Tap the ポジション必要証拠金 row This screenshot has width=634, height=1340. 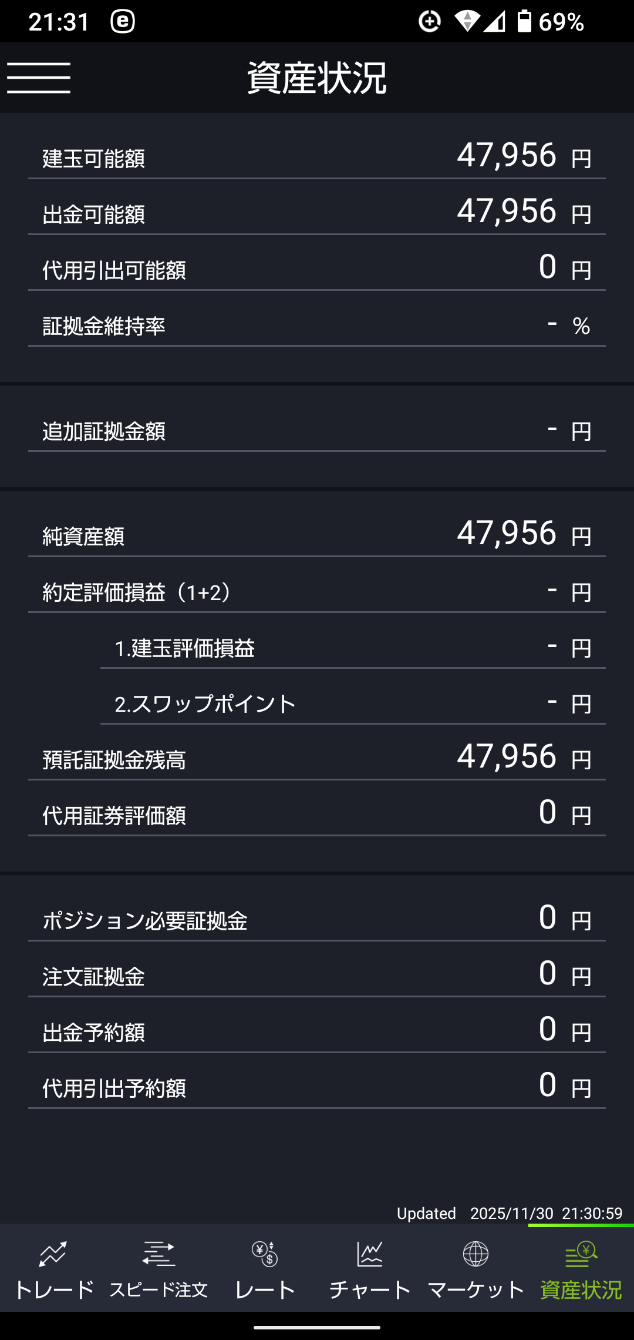pos(317,920)
